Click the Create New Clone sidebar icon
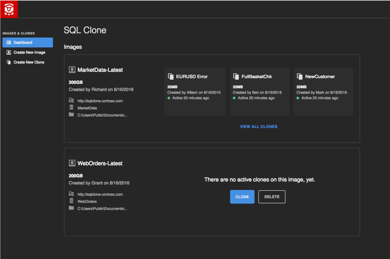 pos(9,62)
